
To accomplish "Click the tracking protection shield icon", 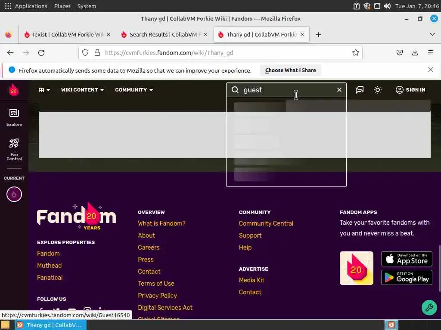I will (85, 52).
